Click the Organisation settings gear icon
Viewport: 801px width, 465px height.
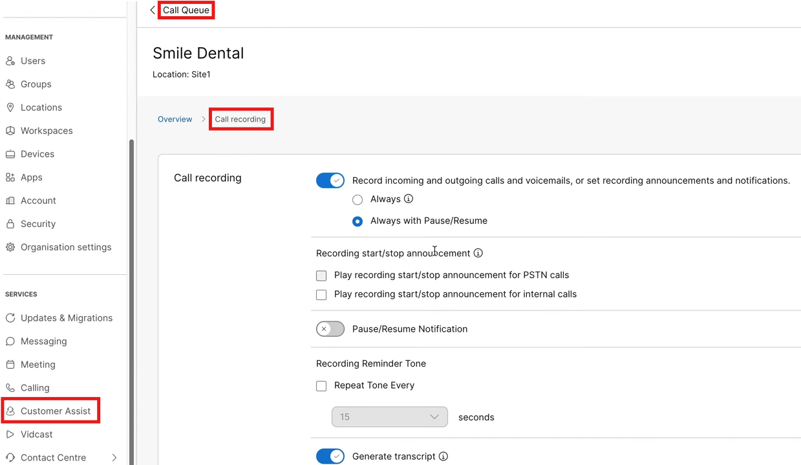coord(10,247)
